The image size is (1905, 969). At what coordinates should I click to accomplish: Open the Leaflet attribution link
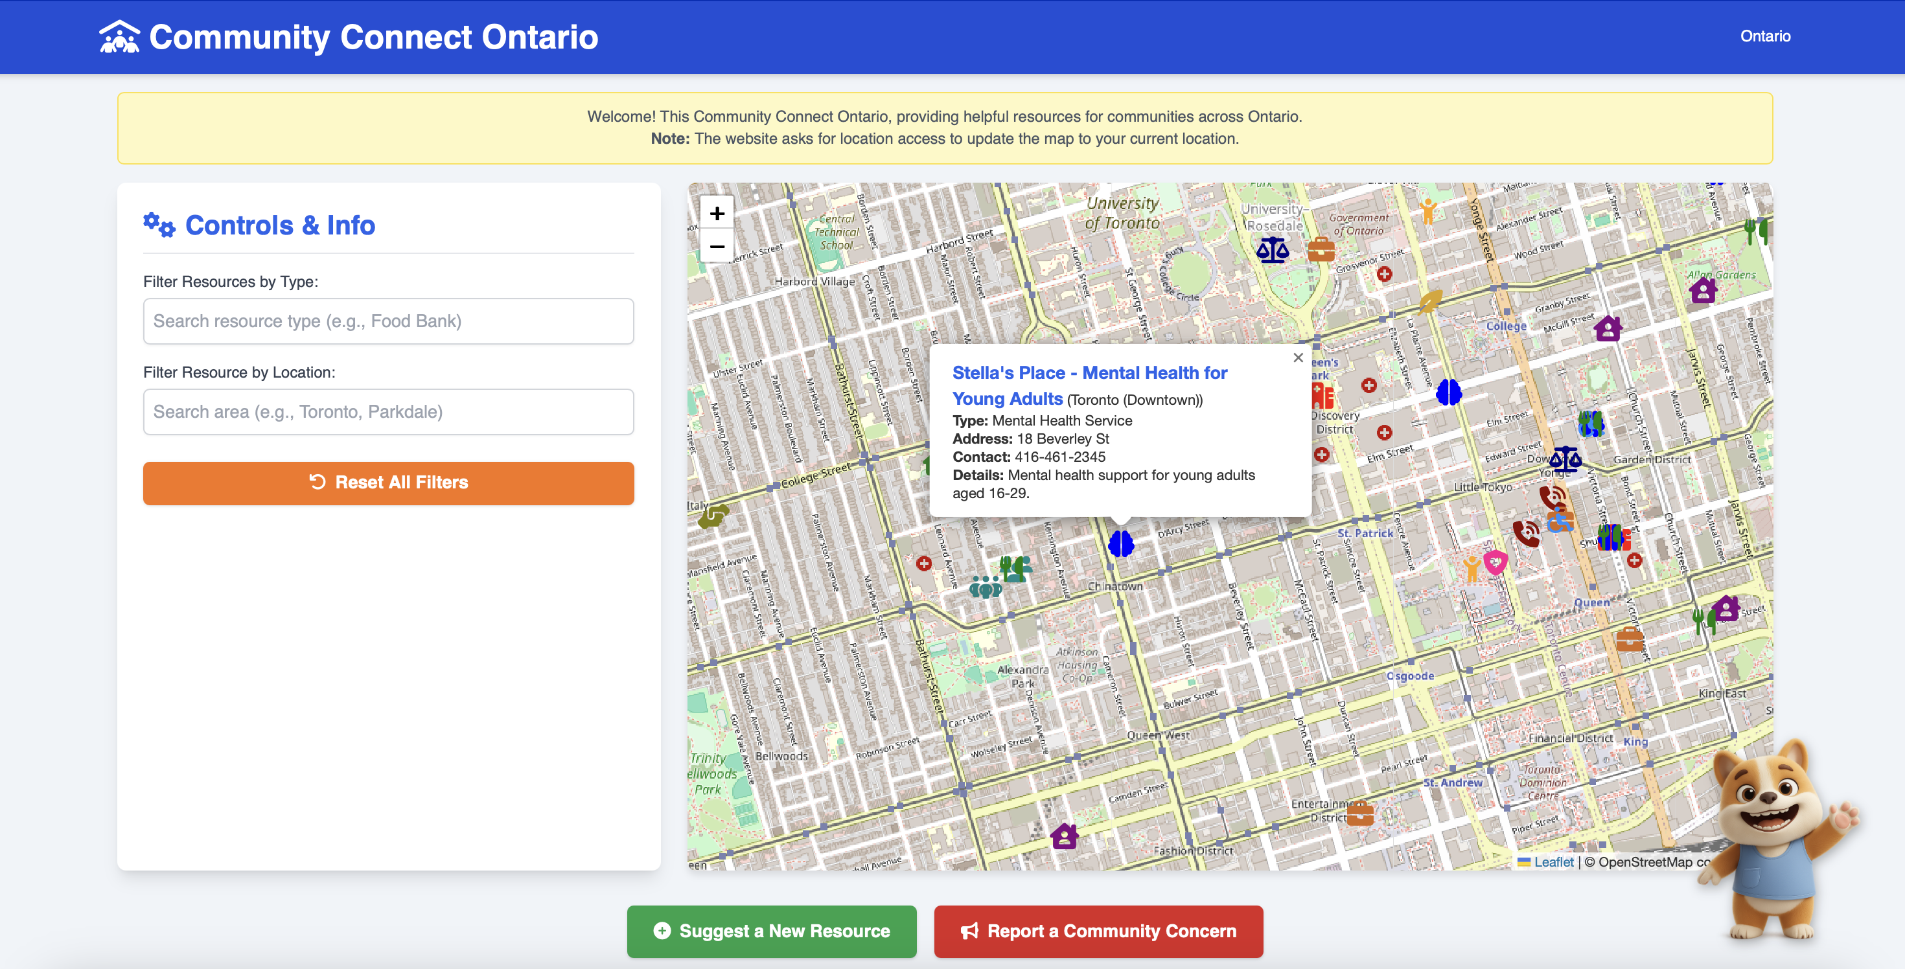[x=1554, y=862]
